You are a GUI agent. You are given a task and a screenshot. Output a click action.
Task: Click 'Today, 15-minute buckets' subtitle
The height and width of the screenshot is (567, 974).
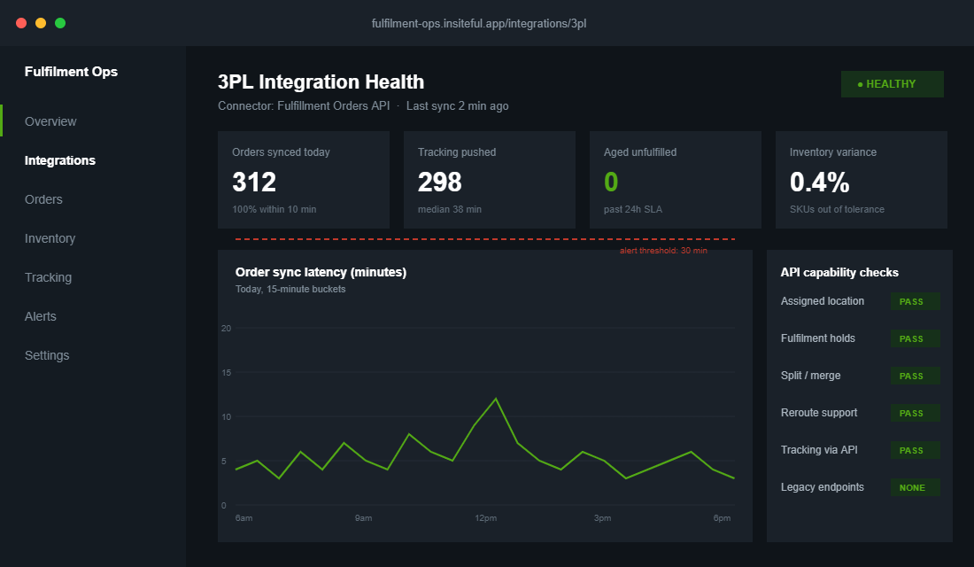point(290,289)
